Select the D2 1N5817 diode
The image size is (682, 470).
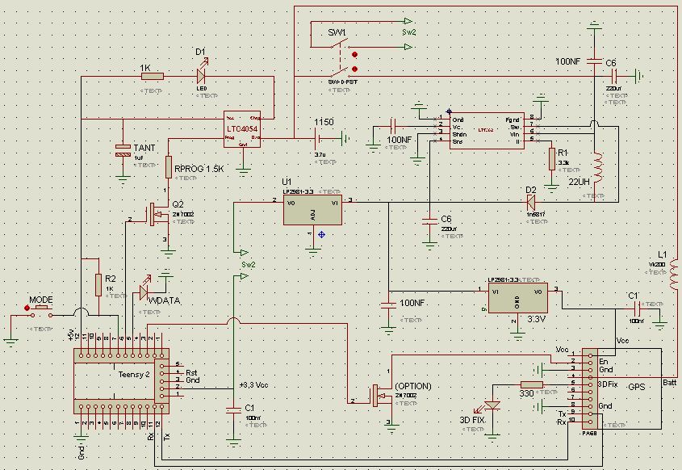[530, 202]
